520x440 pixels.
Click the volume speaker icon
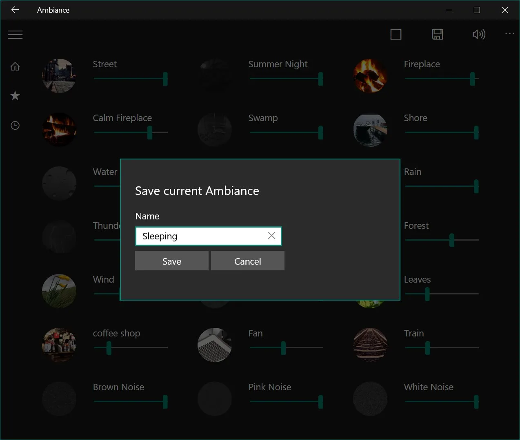click(x=479, y=34)
